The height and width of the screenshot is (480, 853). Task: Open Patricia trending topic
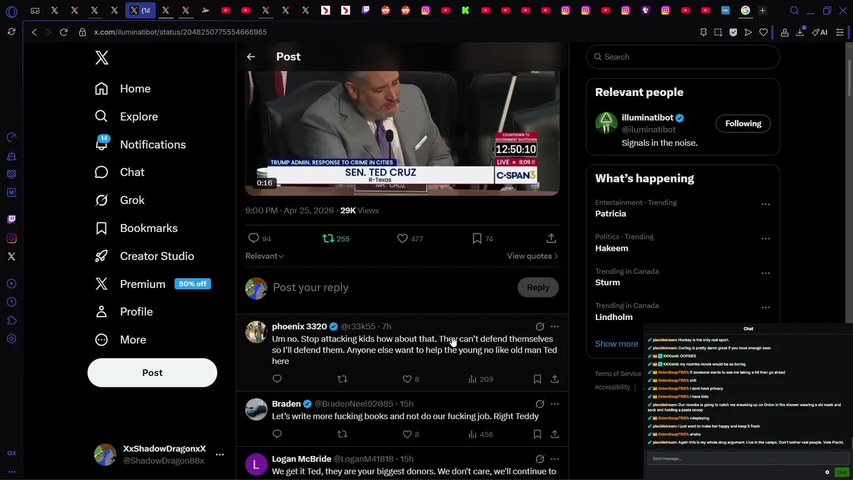pyautogui.click(x=610, y=213)
